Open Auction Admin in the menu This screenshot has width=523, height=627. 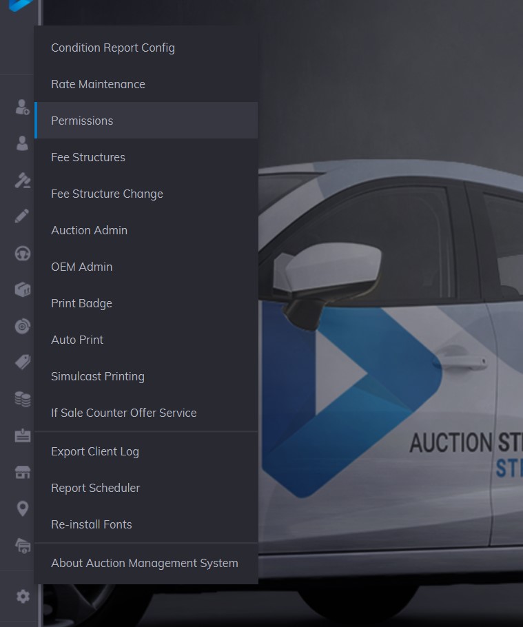coord(89,230)
